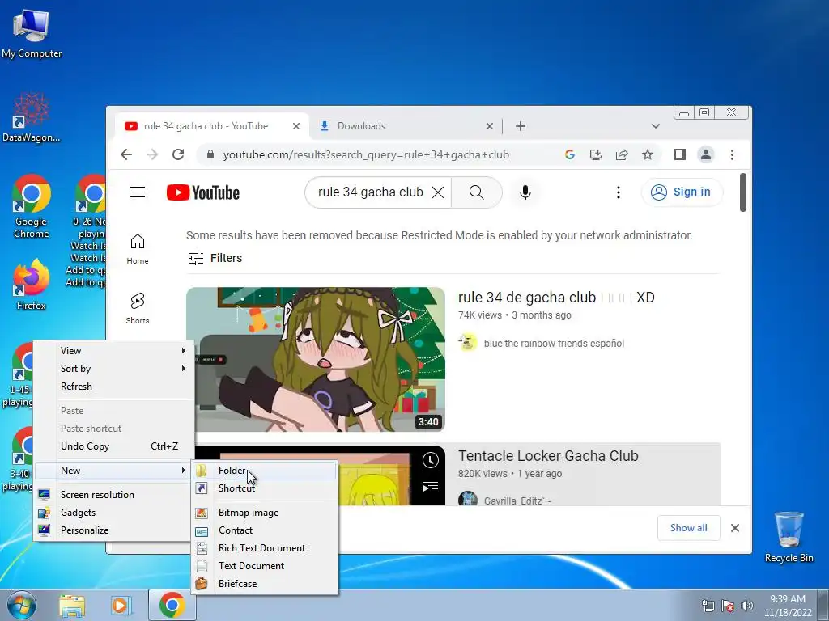The width and height of the screenshot is (829, 621).
Task: Open DataWagon desktop shortcut
Action: click(32, 117)
